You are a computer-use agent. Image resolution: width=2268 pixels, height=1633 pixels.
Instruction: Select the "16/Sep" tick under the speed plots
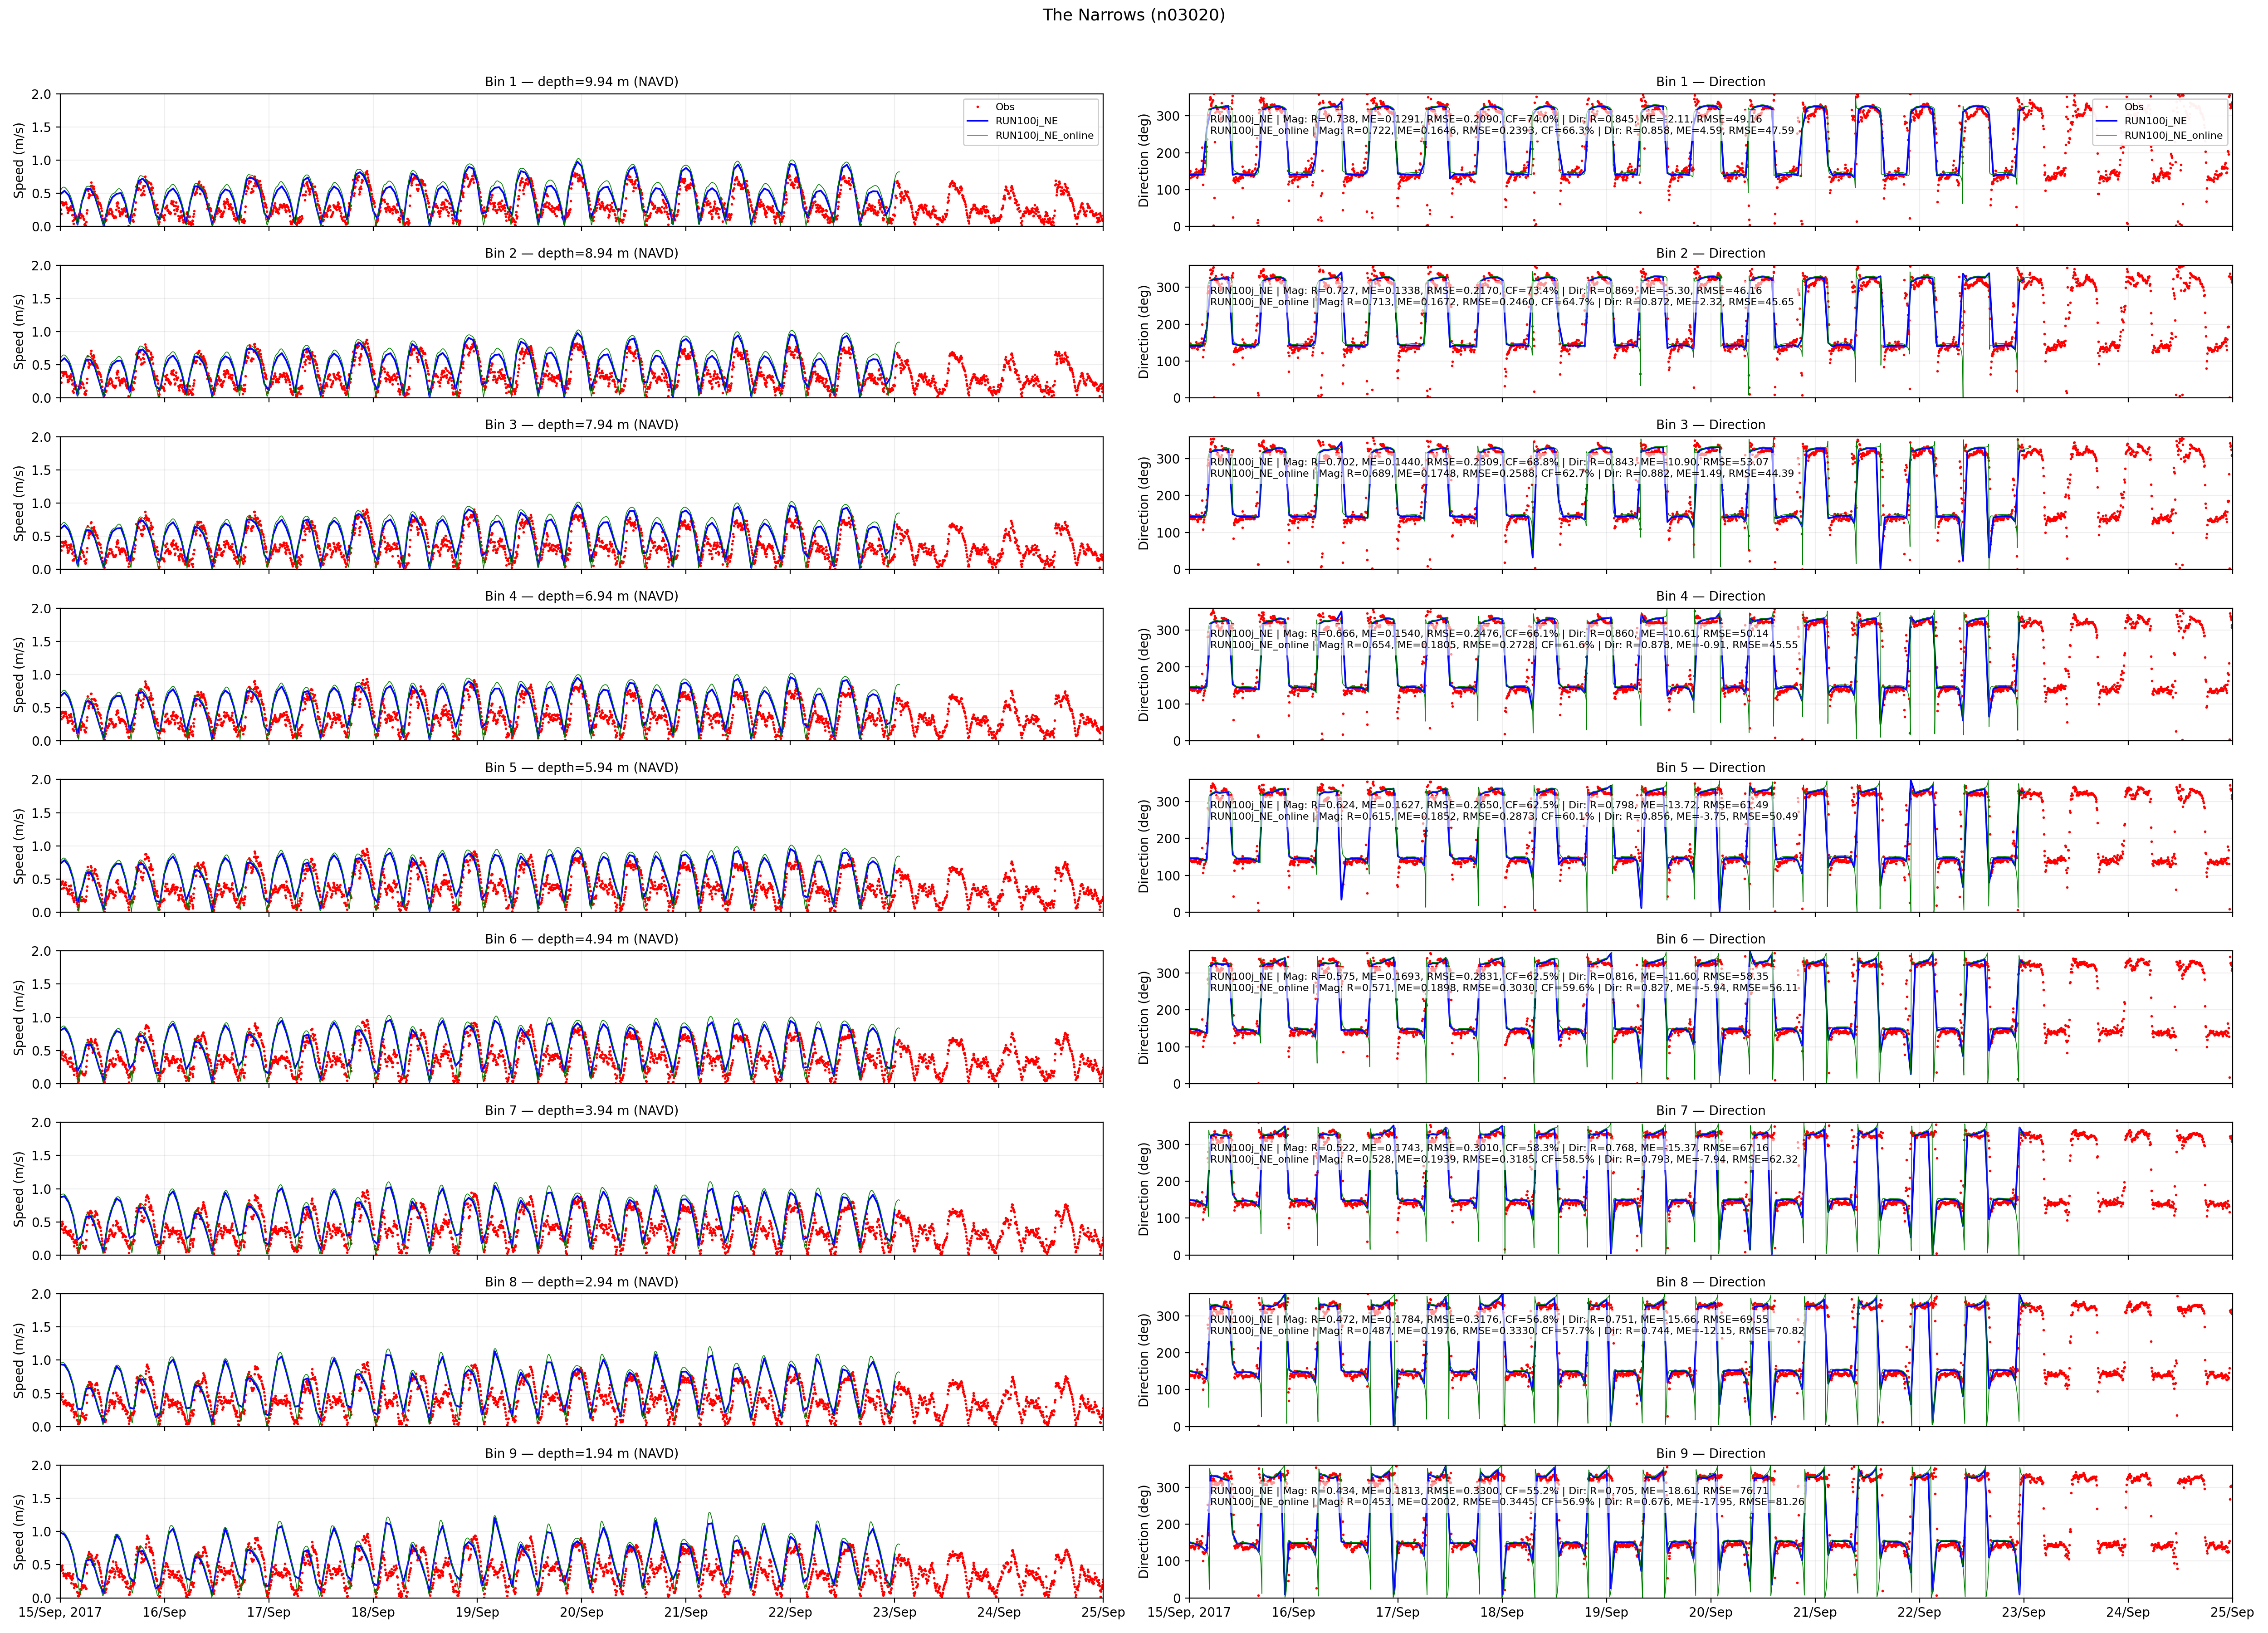[x=164, y=1613]
